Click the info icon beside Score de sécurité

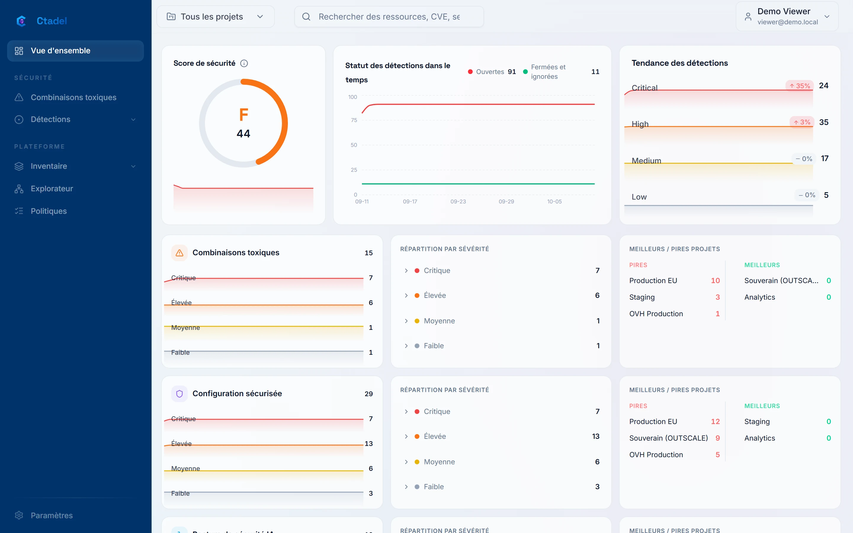pos(244,63)
